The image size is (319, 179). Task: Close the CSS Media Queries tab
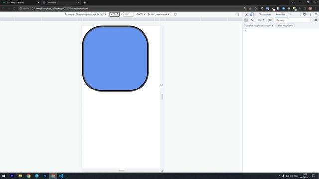pos(38,3)
